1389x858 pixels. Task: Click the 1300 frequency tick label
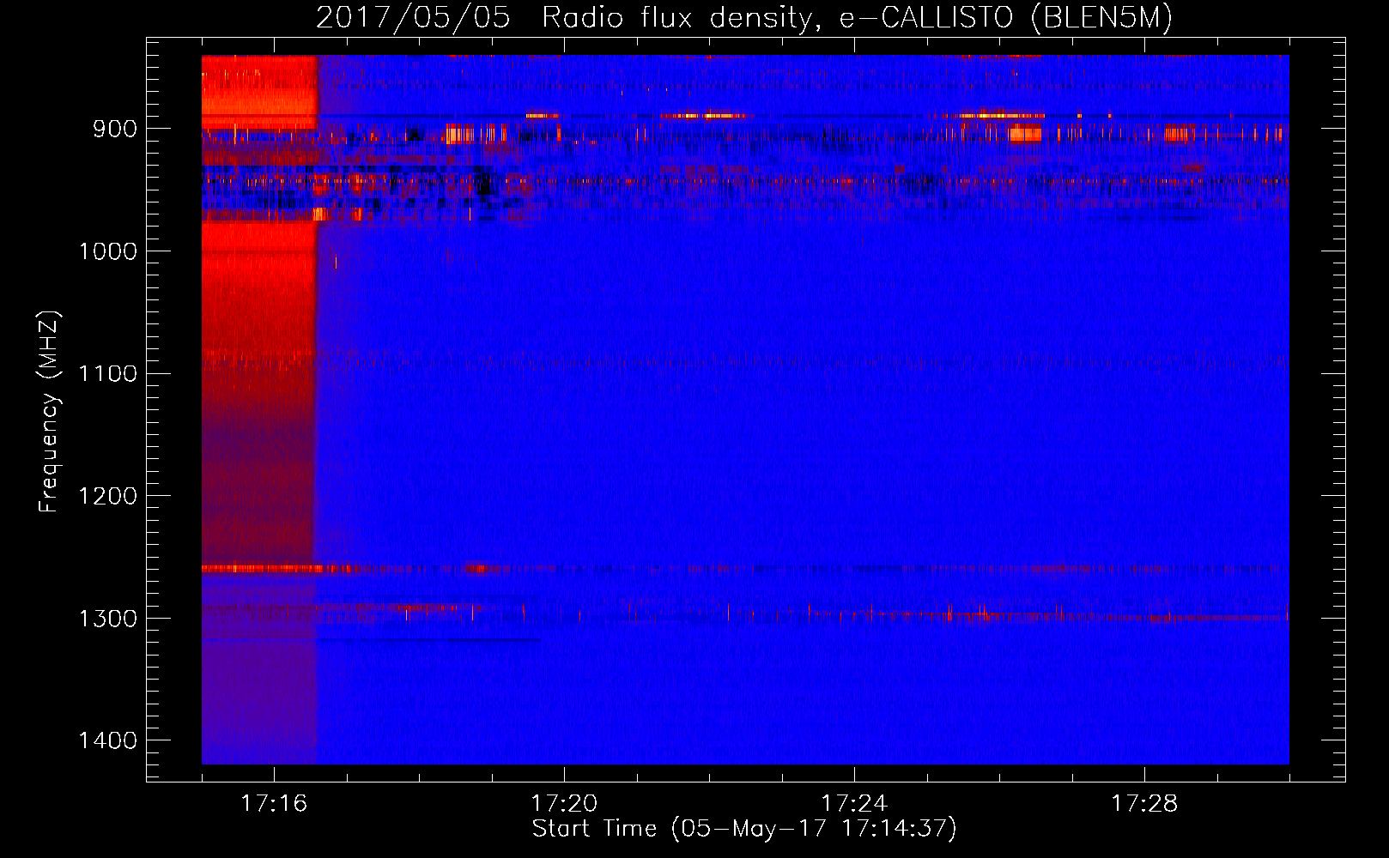(107, 619)
